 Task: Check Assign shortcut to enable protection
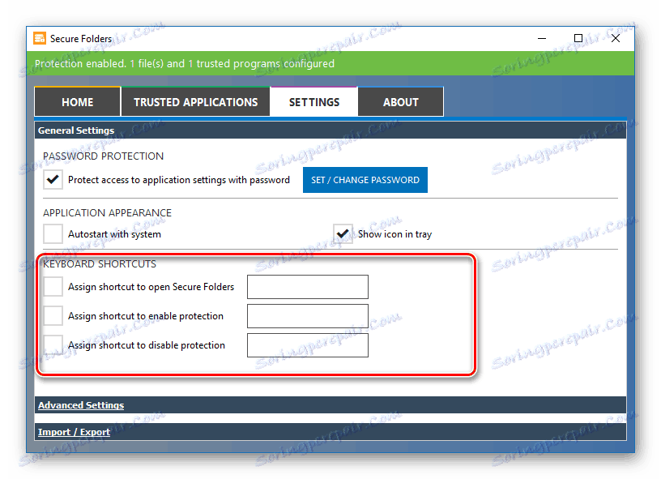[x=53, y=316]
